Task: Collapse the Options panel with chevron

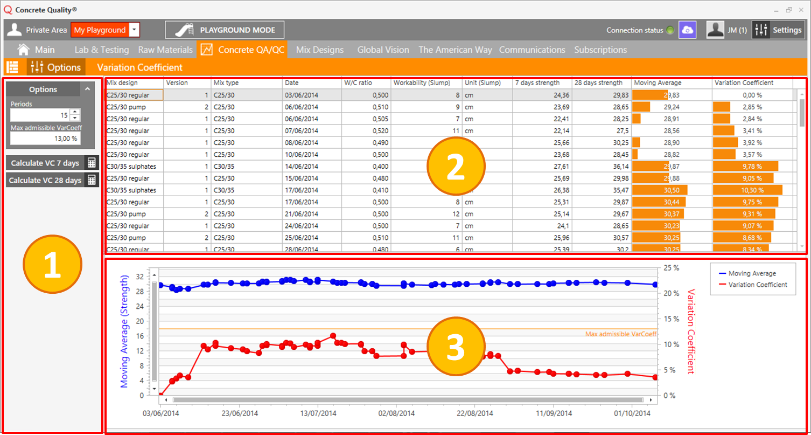Action: pyautogui.click(x=87, y=89)
